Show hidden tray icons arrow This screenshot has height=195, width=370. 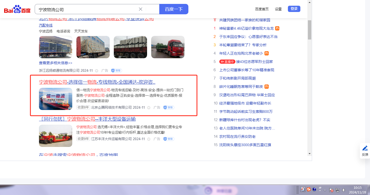click(x=325, y=190)
